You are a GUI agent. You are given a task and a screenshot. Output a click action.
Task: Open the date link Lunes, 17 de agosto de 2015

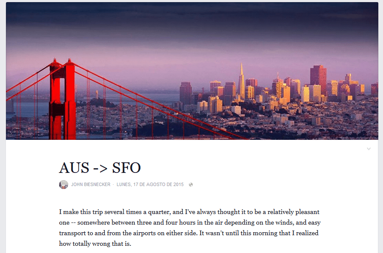[150, 184]
